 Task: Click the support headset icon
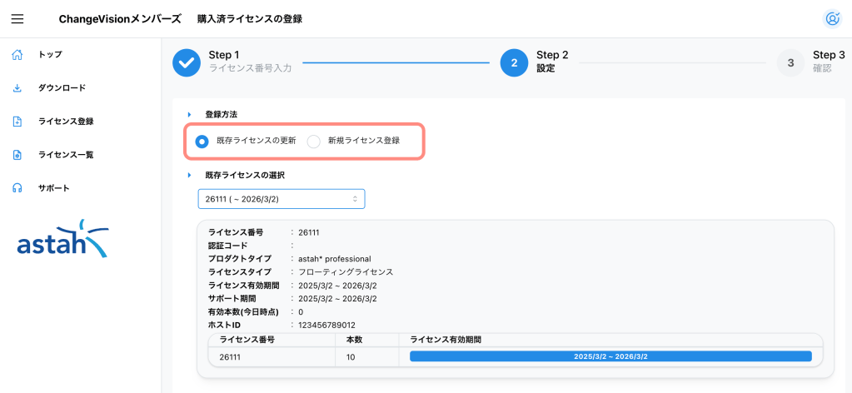17,188
